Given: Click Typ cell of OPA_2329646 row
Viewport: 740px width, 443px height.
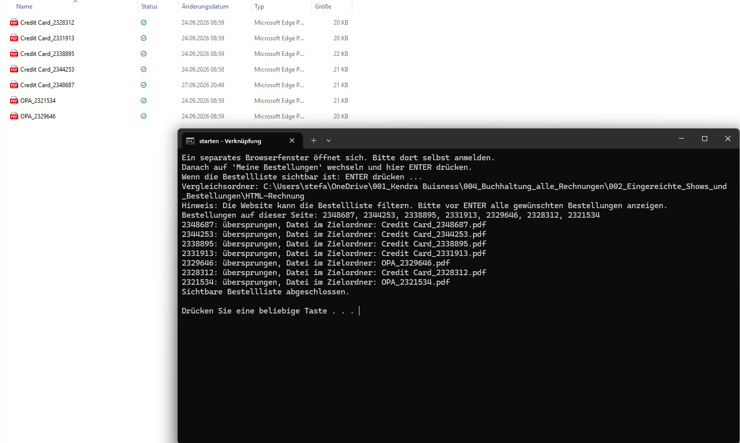Looking at the screenshot, I should [x=279, y=116].
